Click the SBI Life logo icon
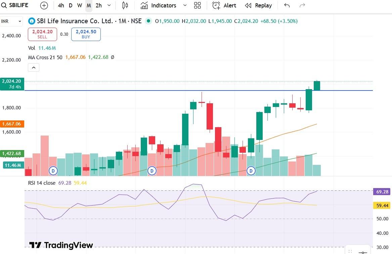This screenshot has width=392, height=254. [32, 21]
